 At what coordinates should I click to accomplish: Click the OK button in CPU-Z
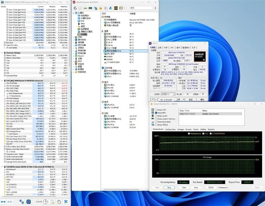click(x=202, y=100)
